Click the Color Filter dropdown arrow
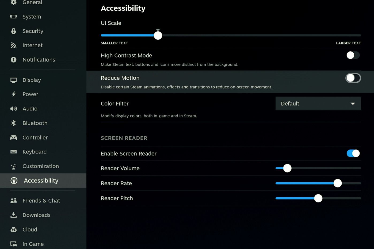The image size is (374, 249). [x=353, y=104]
